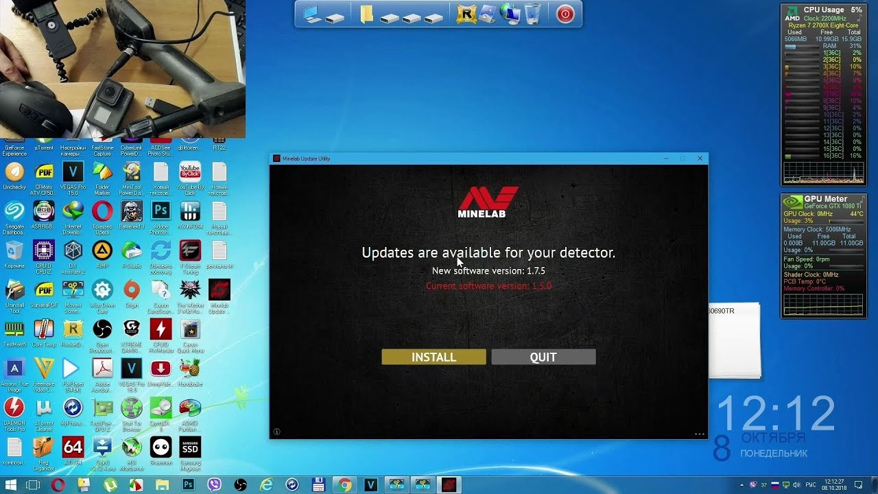Open the Star Tor Browser desktop icon
This screenshot has width=878, height=494.
tap(131, 413)
